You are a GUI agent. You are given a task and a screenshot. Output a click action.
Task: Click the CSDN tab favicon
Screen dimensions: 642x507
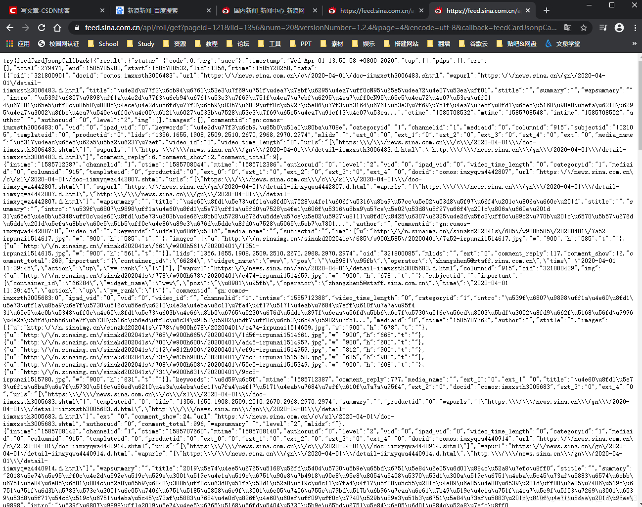coord(12,10)
